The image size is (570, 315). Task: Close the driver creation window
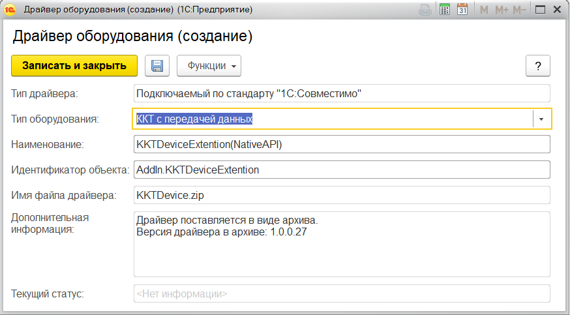[557, 10]
